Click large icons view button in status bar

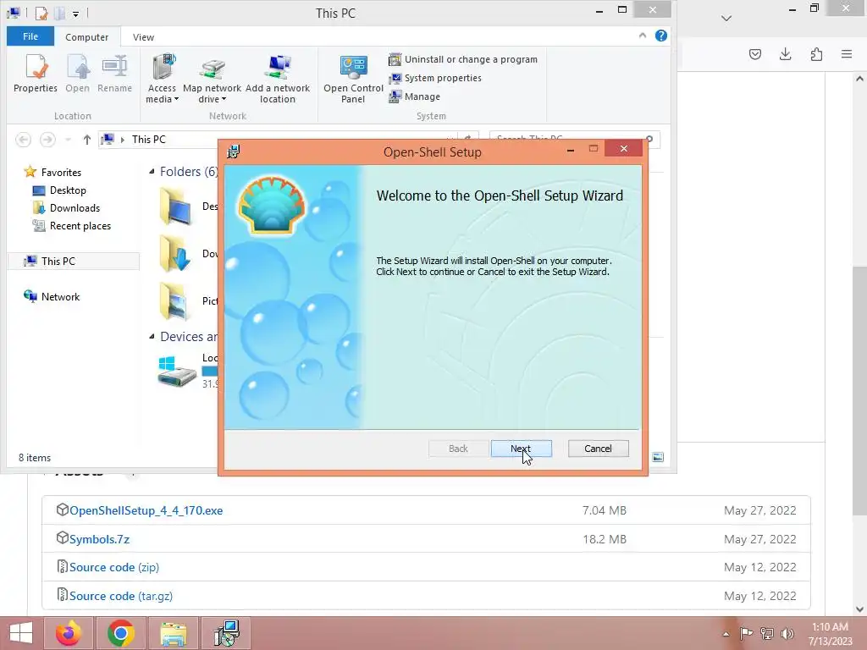coord(657,457)
